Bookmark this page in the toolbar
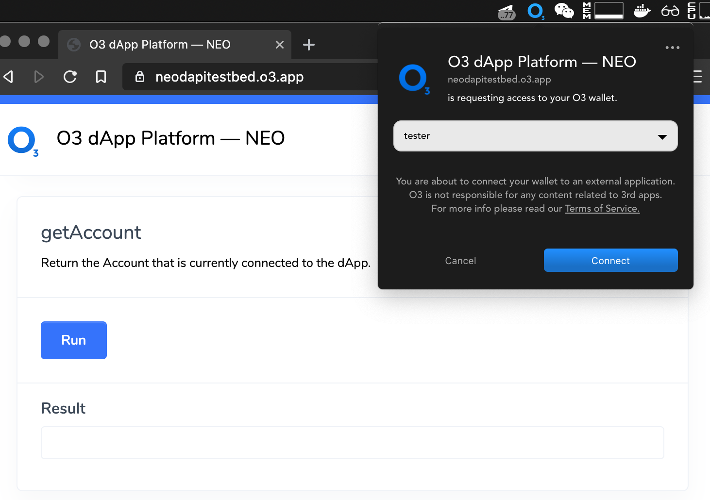Screen dimensions: 710x500 101,77
